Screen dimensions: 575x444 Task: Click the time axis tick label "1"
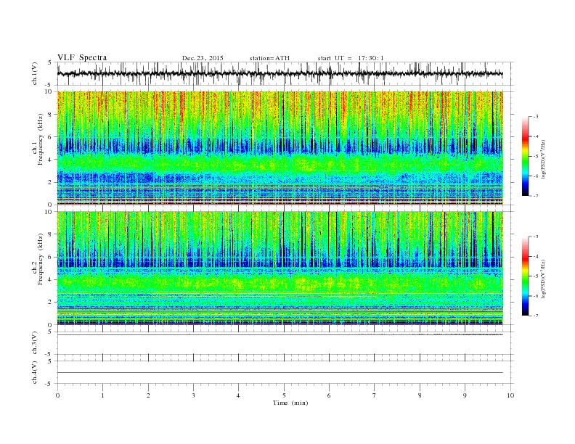[x=102, y=395]
